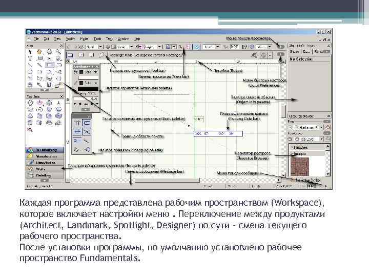The image size is (369, 277).
Task: Open the Edit menu
Action: tap(47, 39)
